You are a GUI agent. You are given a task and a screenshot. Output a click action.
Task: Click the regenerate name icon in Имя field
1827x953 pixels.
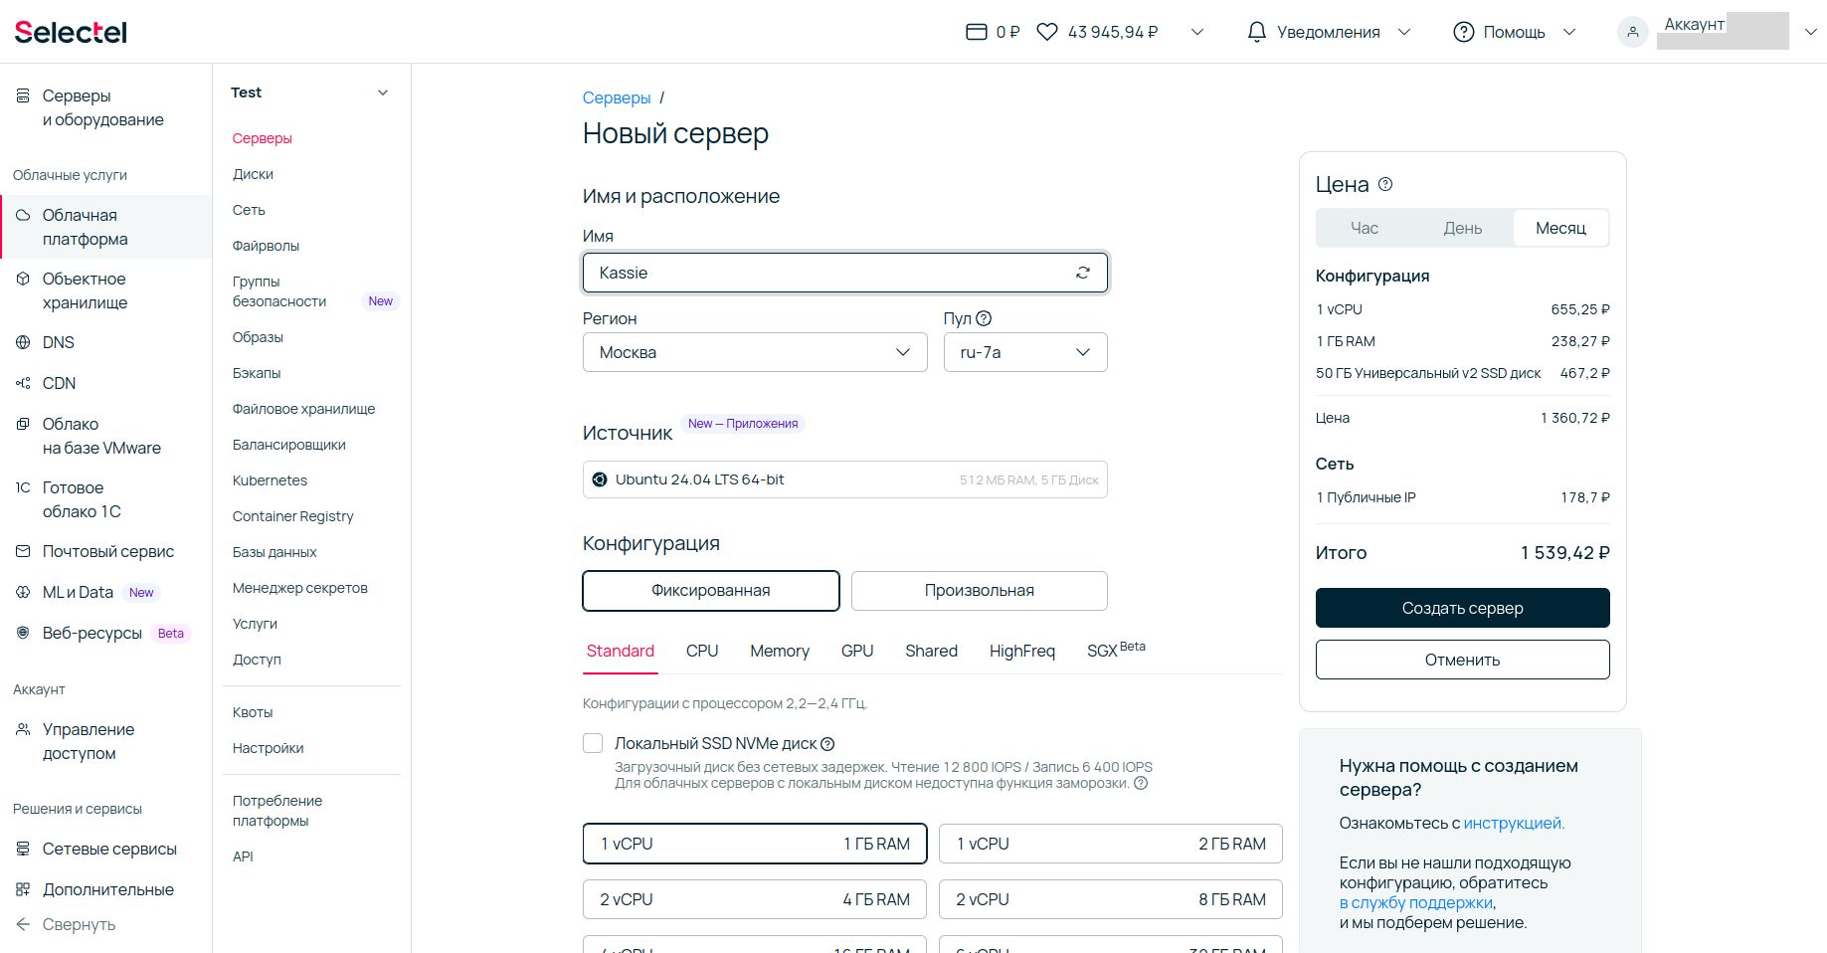1082,273
